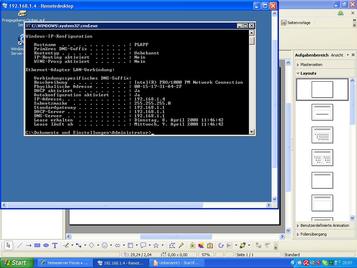
Task: Activate the Edit Points tool
Action: (x=172, y=245)
